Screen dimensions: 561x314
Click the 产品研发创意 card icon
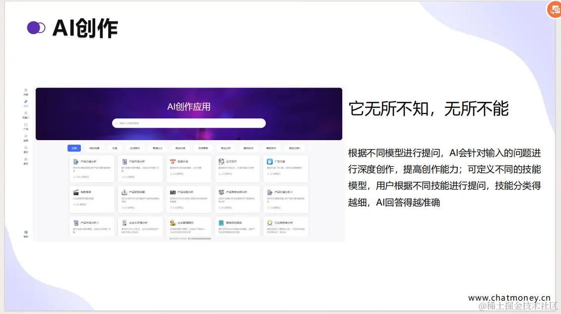click(125, 192)
